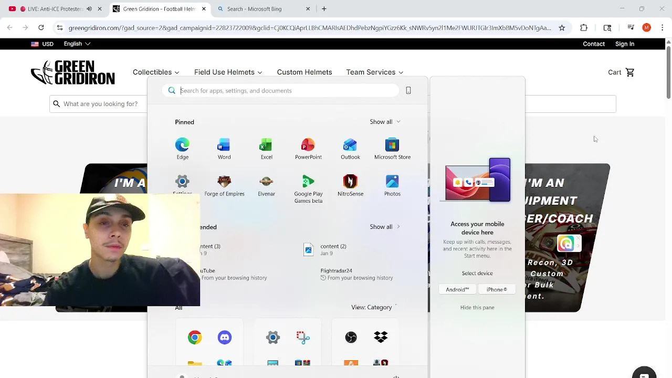The height and width of the screenshot is (378, 672).
Task: Launch Discord from All apps grid
Action: click(225, 337)
